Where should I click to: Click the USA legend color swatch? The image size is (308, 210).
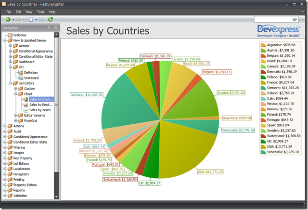click(x=263, y=146)
